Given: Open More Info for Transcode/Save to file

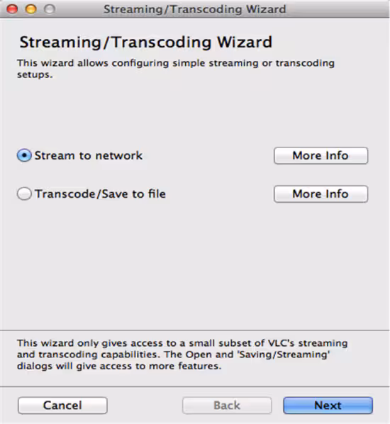Looking at the screenshot, I should pyautogui.click(x=321, y=194).
